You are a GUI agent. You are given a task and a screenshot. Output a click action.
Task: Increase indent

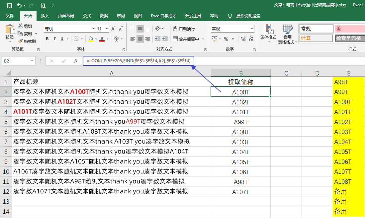pos(165,39)
